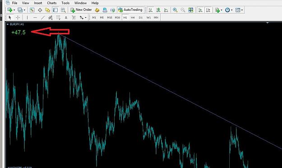Viewport: 282px width, 168px height.
Task: Click the chart shift marker triangle
Action: (268, 23)
